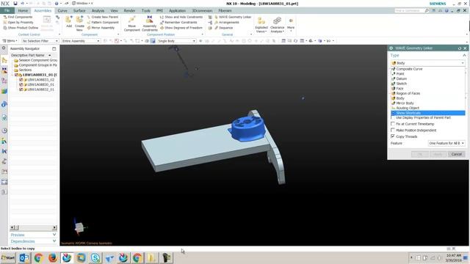This screenshot has height=264, width=470.
Task: Toggle the Fix at Current Timestamp checkbox
Action: pyautogui.click(x=393, y=124)
